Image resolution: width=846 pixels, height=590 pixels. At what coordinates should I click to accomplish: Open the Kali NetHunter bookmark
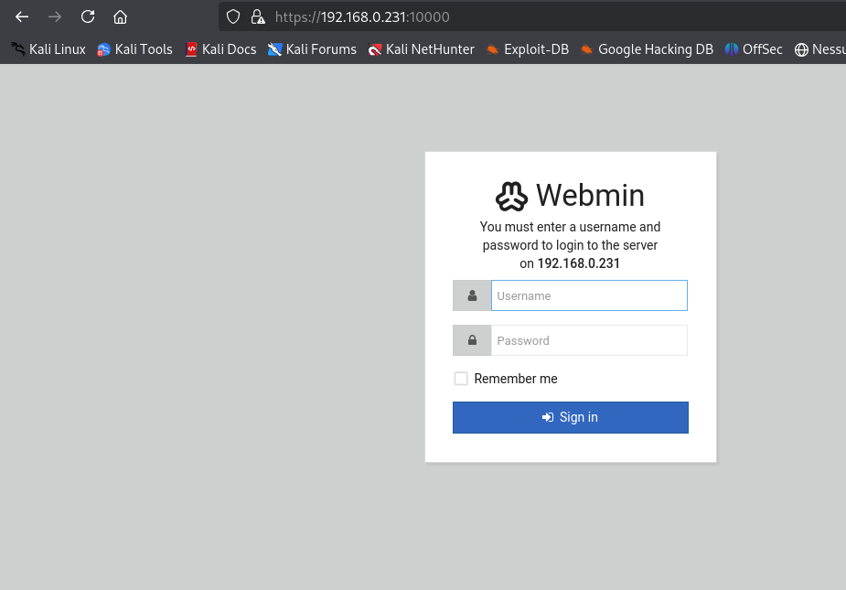[x=422, y=49]
